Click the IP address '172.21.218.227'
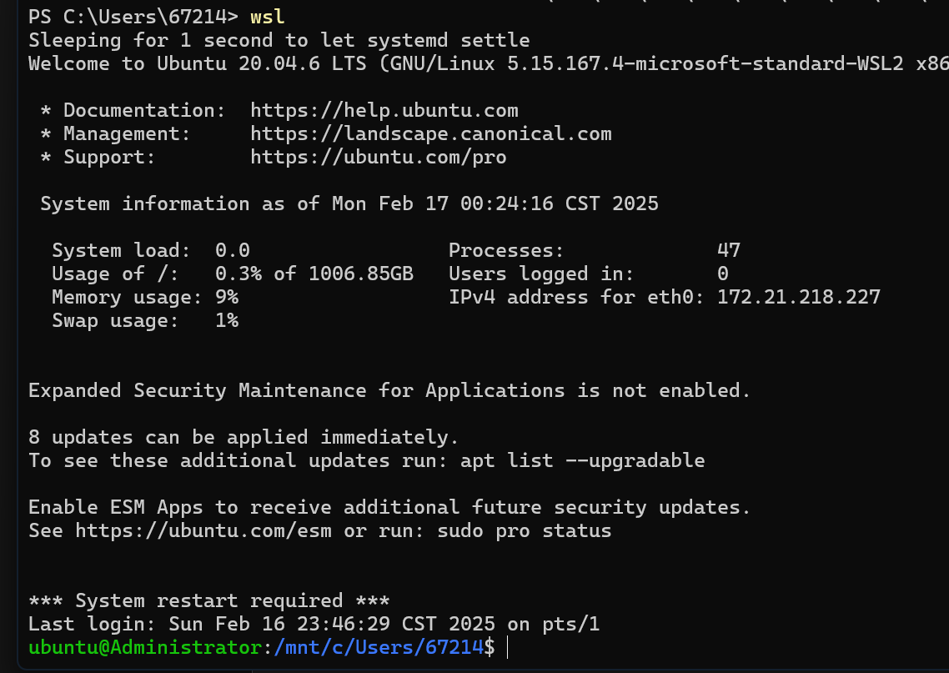Viewport: 949px width, 673px height. 799,298
